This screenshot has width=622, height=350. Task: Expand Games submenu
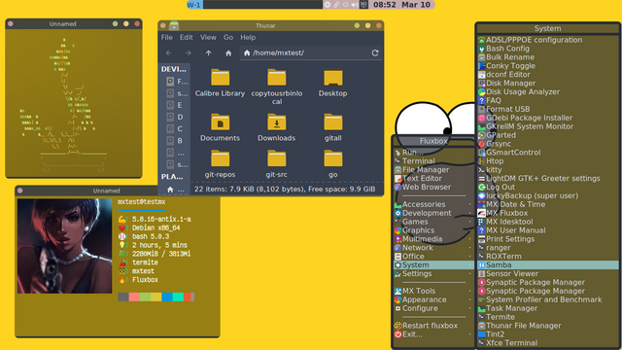433,222
